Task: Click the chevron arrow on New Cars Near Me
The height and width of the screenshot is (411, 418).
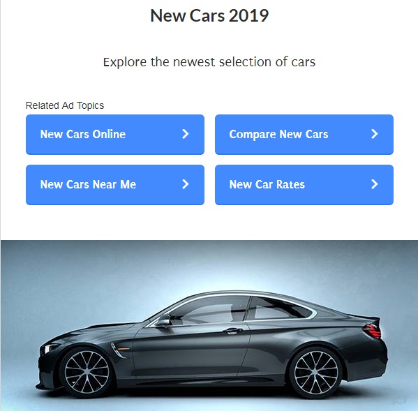Action: pyautogui.click(x=186, y=184)
